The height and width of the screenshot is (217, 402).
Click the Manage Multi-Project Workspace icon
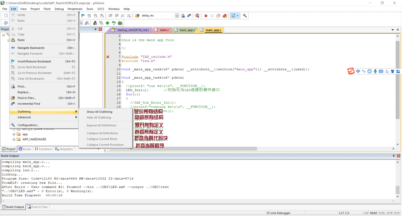pos(101,23)
